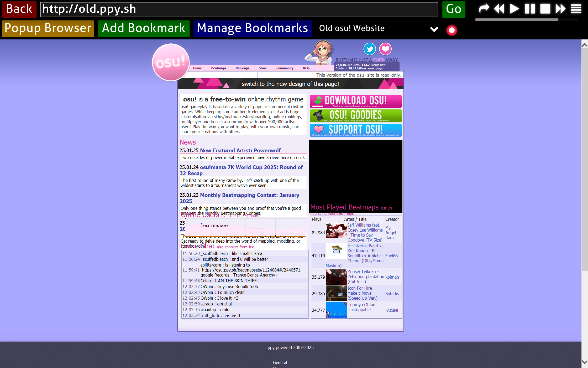
Task: Click the DOWNLOAD OSU! button
Action: point(355,101)
